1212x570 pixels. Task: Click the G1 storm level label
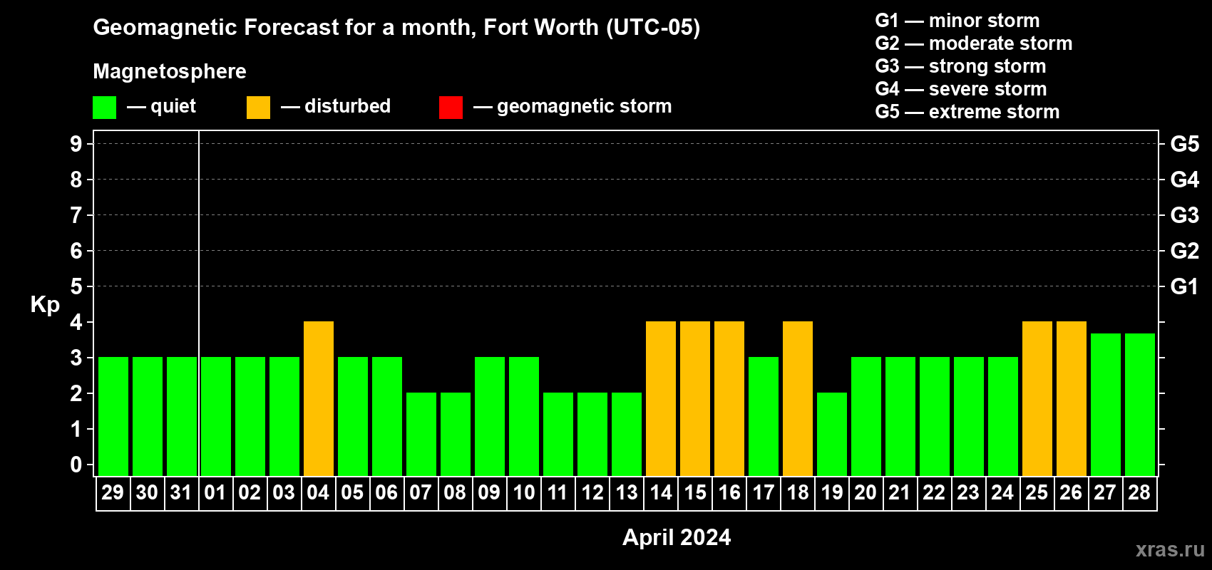1184,286
